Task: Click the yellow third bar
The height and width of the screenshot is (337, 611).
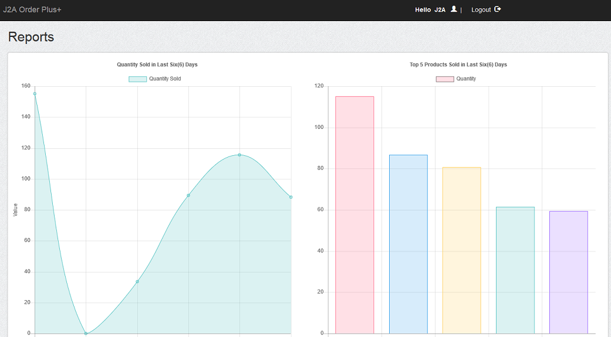Action: pyautogui.click(x=462, y=250)
